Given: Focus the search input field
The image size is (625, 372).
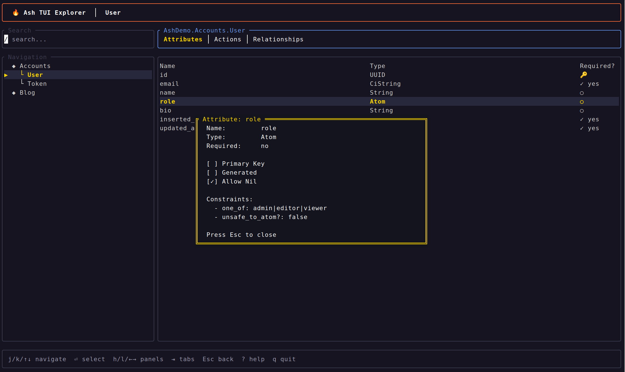Looking at the screenshot, I should tap(81, 39).
